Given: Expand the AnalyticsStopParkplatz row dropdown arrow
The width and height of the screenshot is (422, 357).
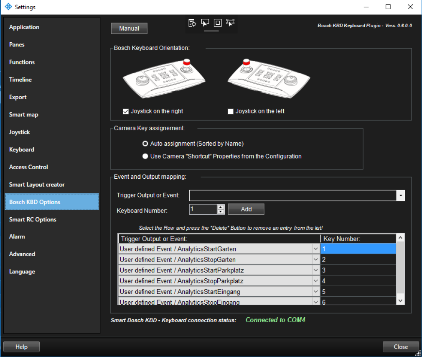Looking at the screenshot, I should (x=315, y=281).
